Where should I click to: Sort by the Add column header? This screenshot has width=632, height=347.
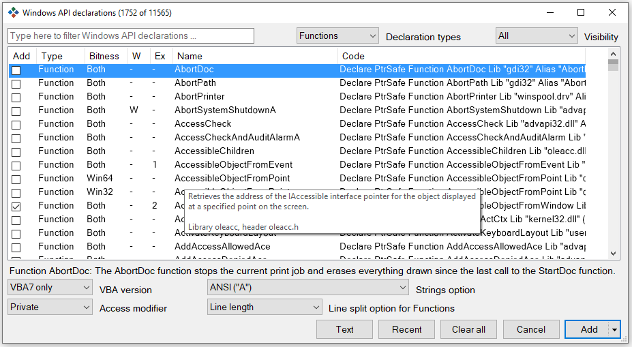coord(22,56)
